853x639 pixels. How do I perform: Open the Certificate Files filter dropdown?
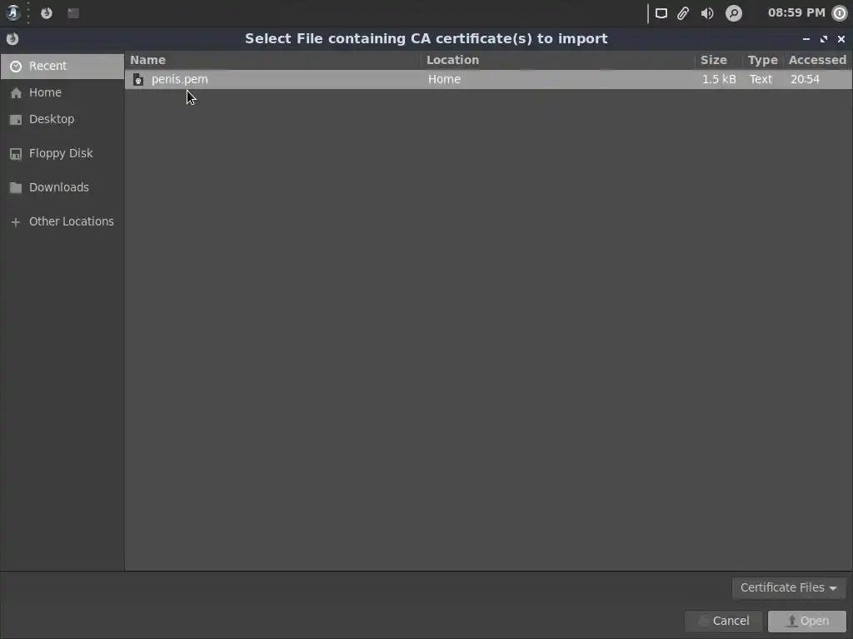click(789, 588)
